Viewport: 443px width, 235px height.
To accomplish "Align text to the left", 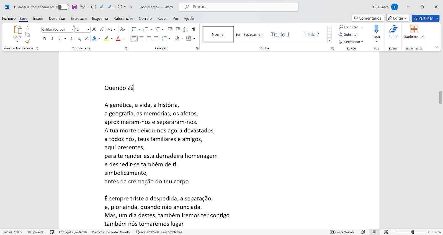I will pos(134,38).
